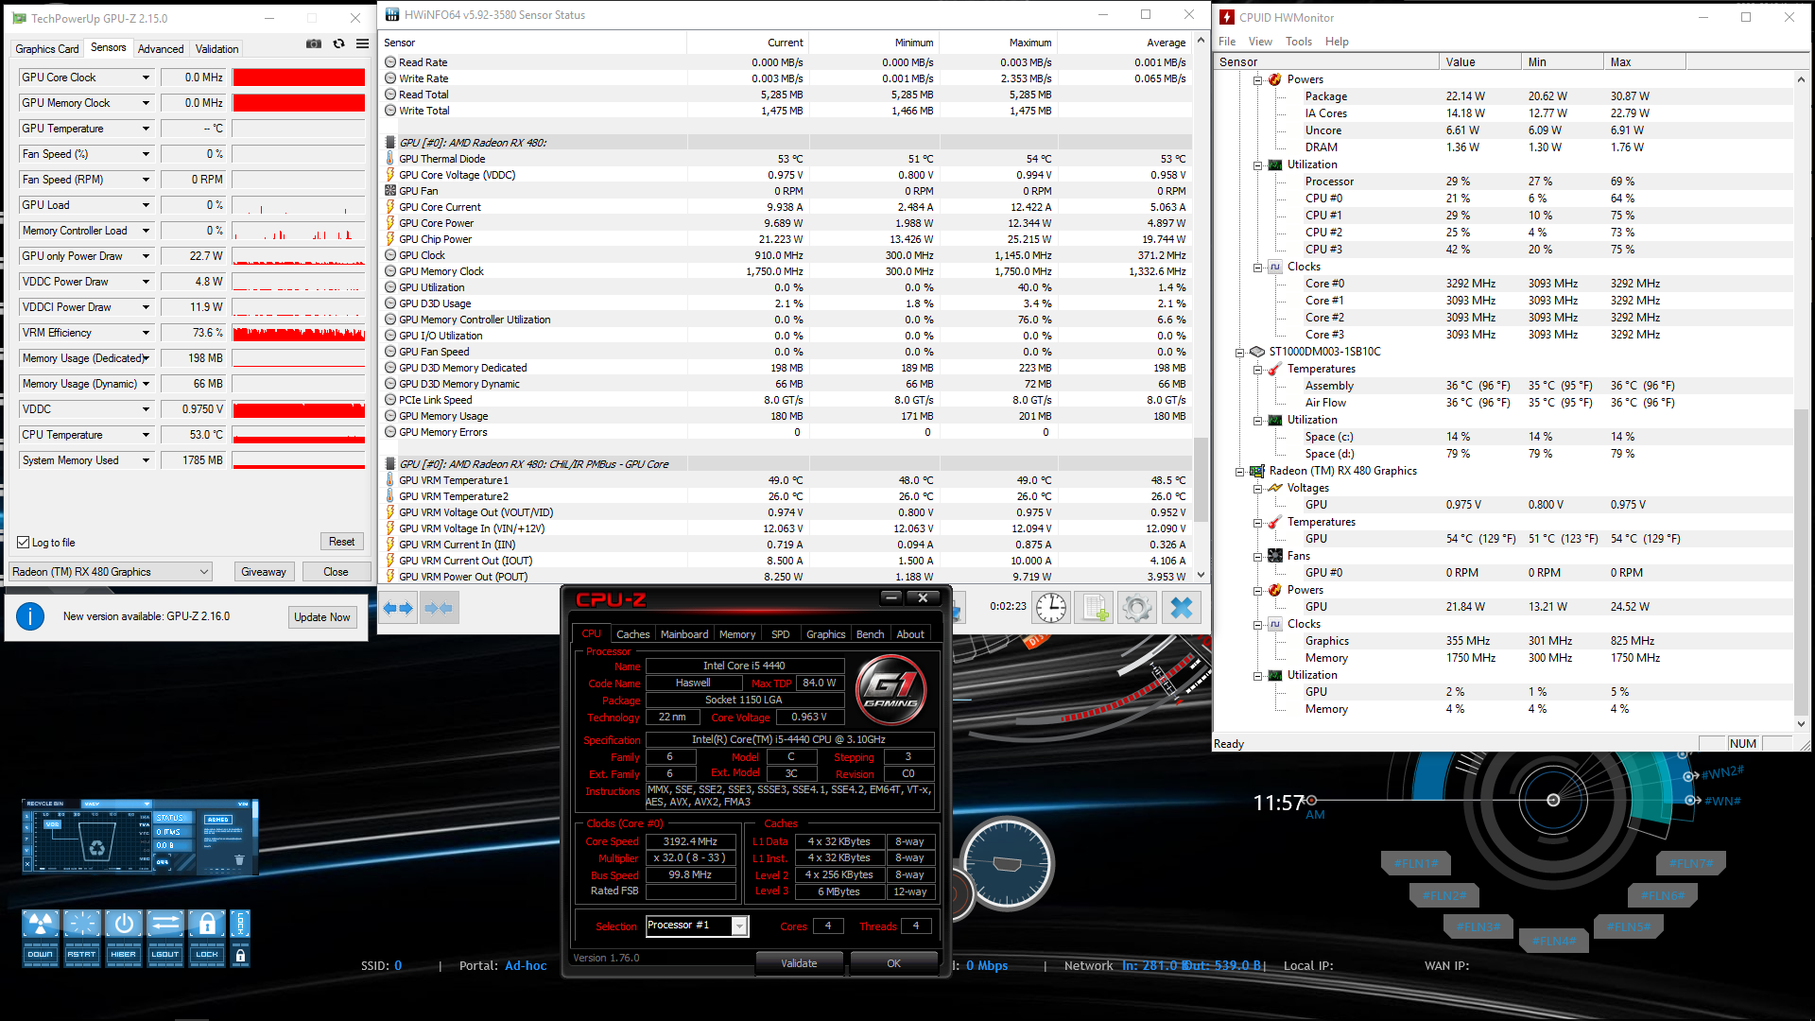Collapse the Clocks node above Core #0

coord(1257,268)
